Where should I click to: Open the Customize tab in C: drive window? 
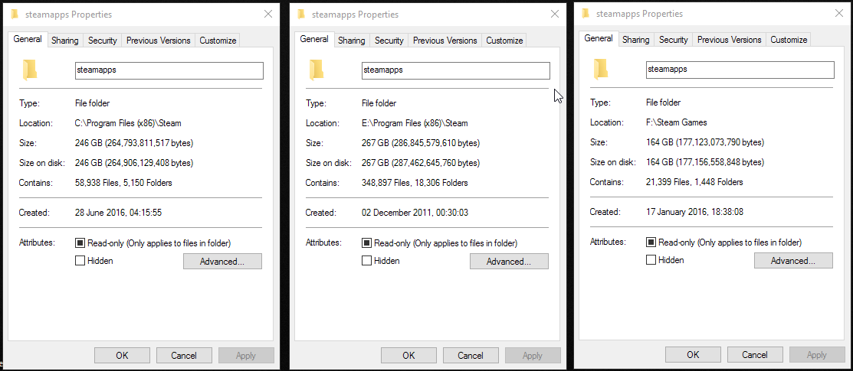(218, 41)
